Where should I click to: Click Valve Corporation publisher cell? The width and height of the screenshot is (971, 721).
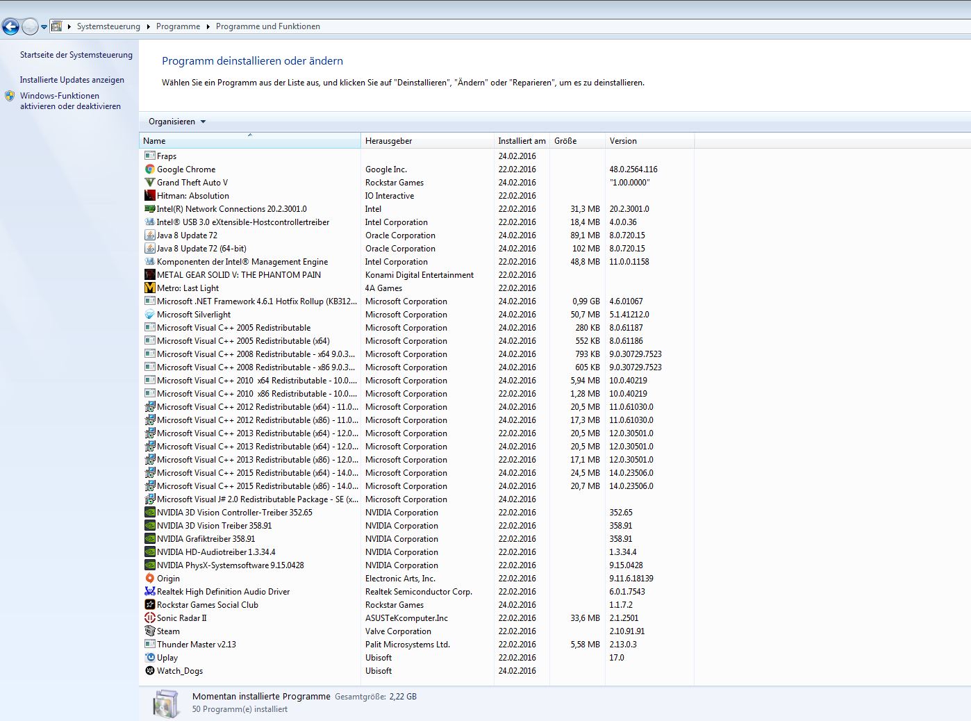tap(398, 631)
